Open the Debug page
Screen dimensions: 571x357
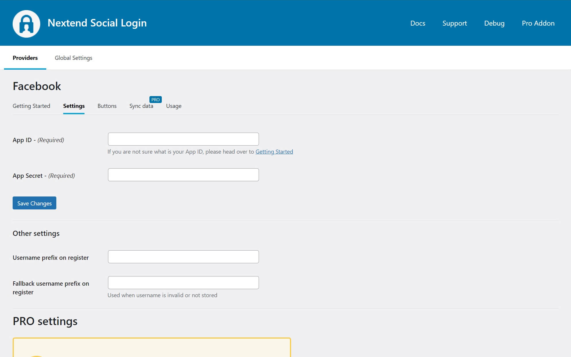tap(494, 23)
